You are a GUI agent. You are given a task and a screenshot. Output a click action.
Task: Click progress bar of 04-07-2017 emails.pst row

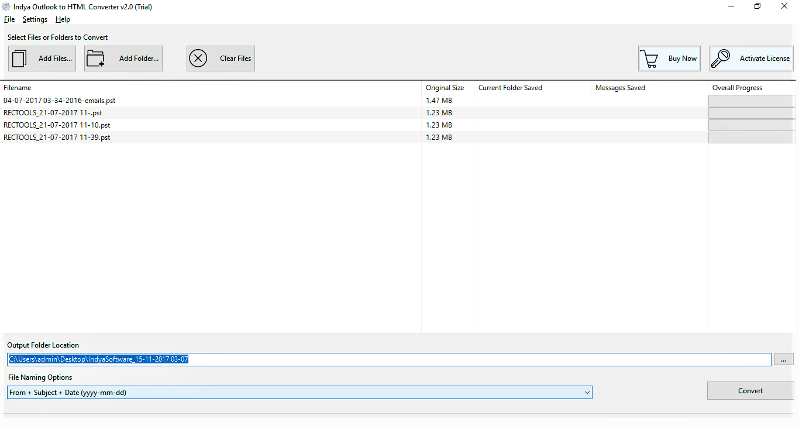(x=752, y=101)
